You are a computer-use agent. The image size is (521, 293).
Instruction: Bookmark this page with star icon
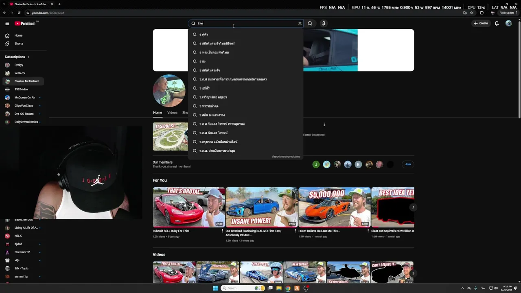[x=471, y=13]
